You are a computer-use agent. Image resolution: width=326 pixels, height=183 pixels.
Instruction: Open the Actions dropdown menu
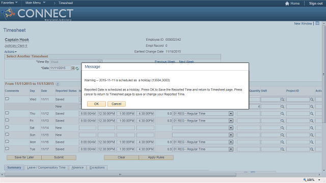(x=10, y=52)
